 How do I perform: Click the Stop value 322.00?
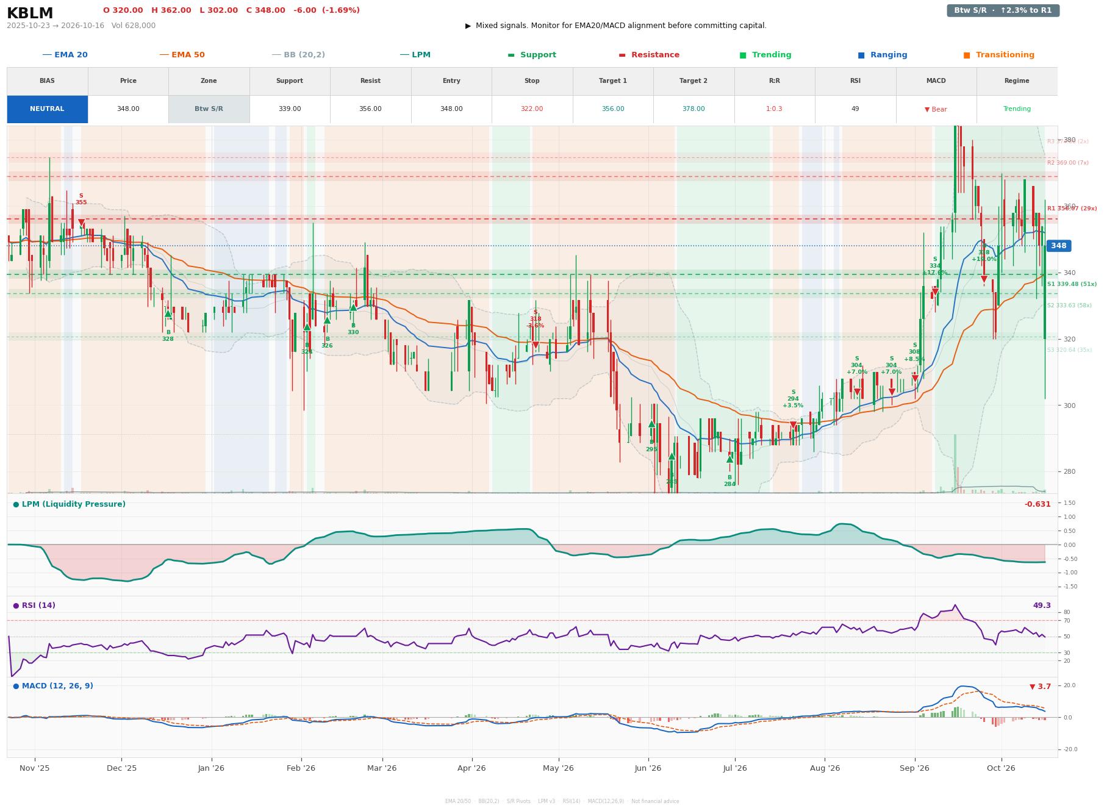532,109
